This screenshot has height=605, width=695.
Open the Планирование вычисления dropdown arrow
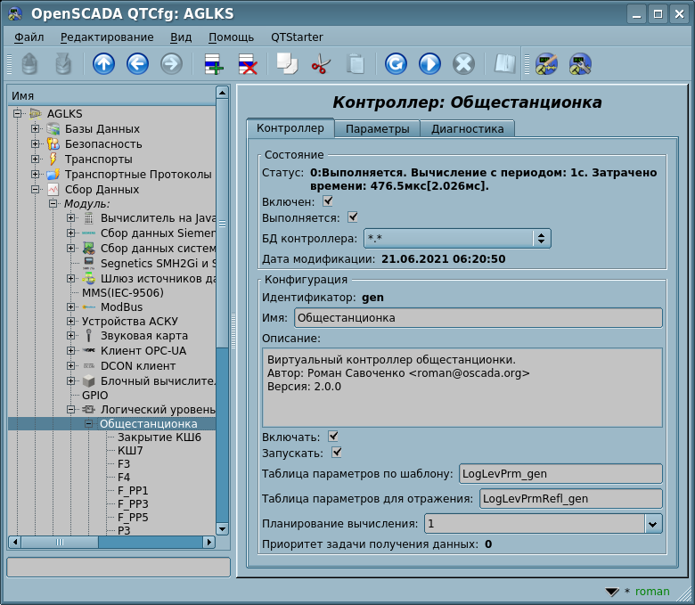click(652, 524)
